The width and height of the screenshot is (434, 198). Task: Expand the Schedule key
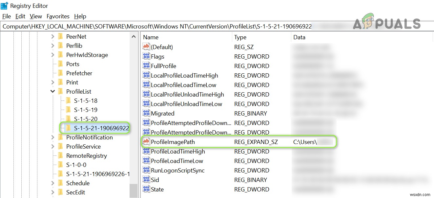pos(53,183)
